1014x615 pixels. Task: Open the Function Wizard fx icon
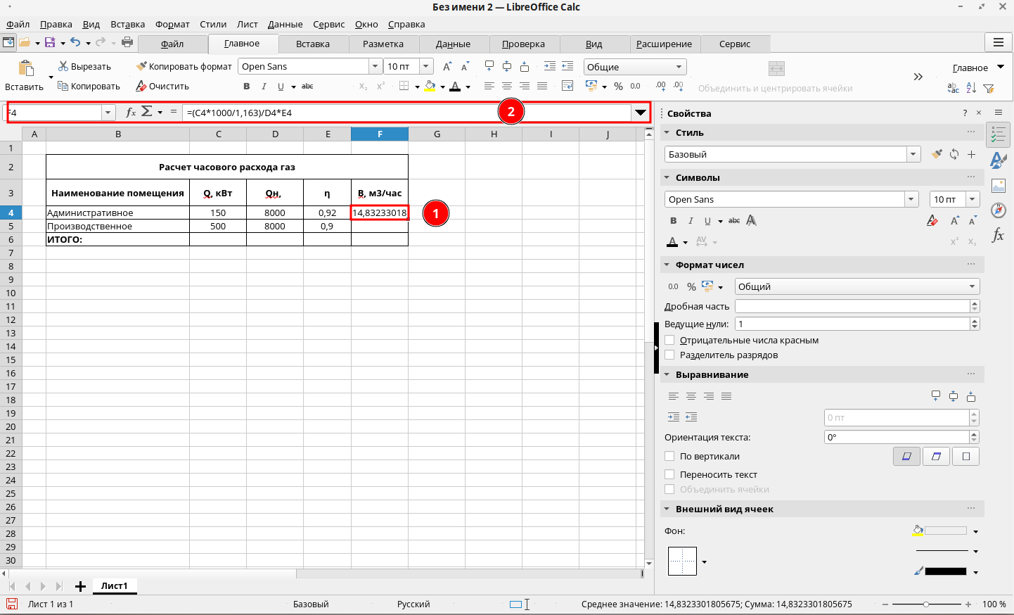point(130,113)
